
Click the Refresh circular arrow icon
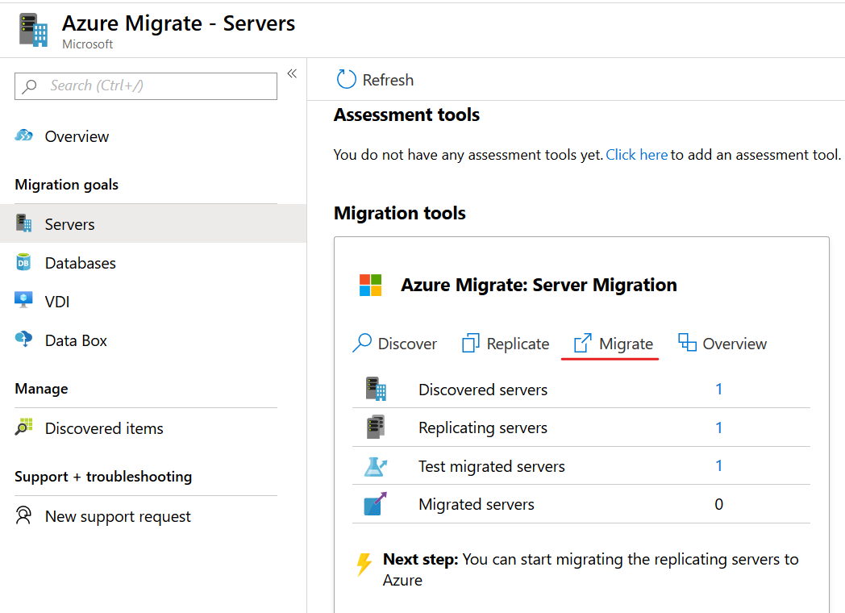click(347, 79)
